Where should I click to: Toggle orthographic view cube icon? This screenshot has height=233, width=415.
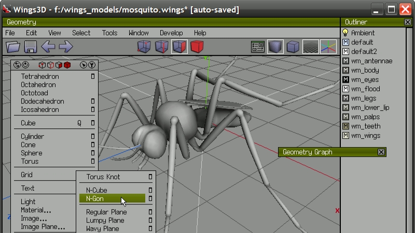(293, 47)
